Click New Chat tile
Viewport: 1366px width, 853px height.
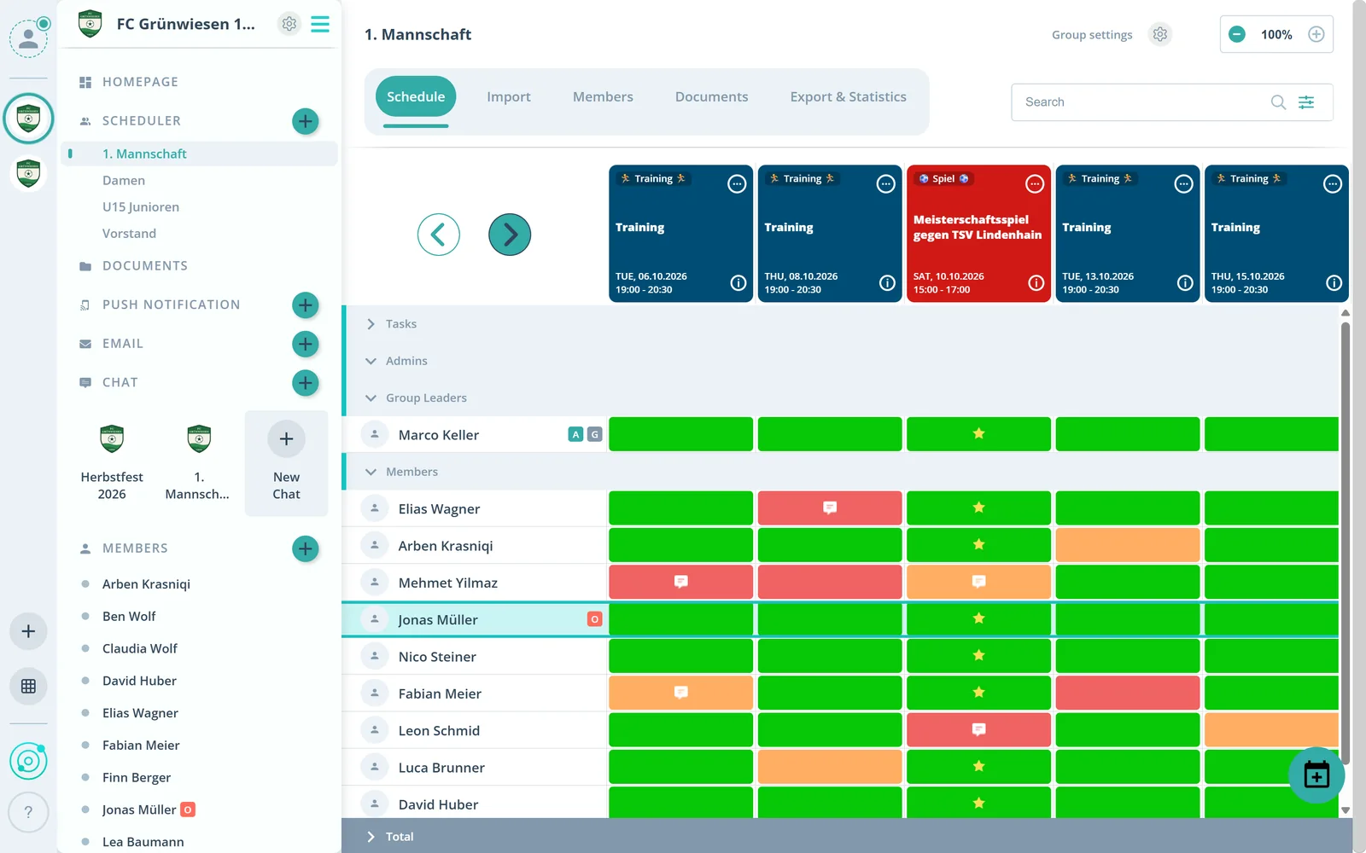(x=286, y=463)
